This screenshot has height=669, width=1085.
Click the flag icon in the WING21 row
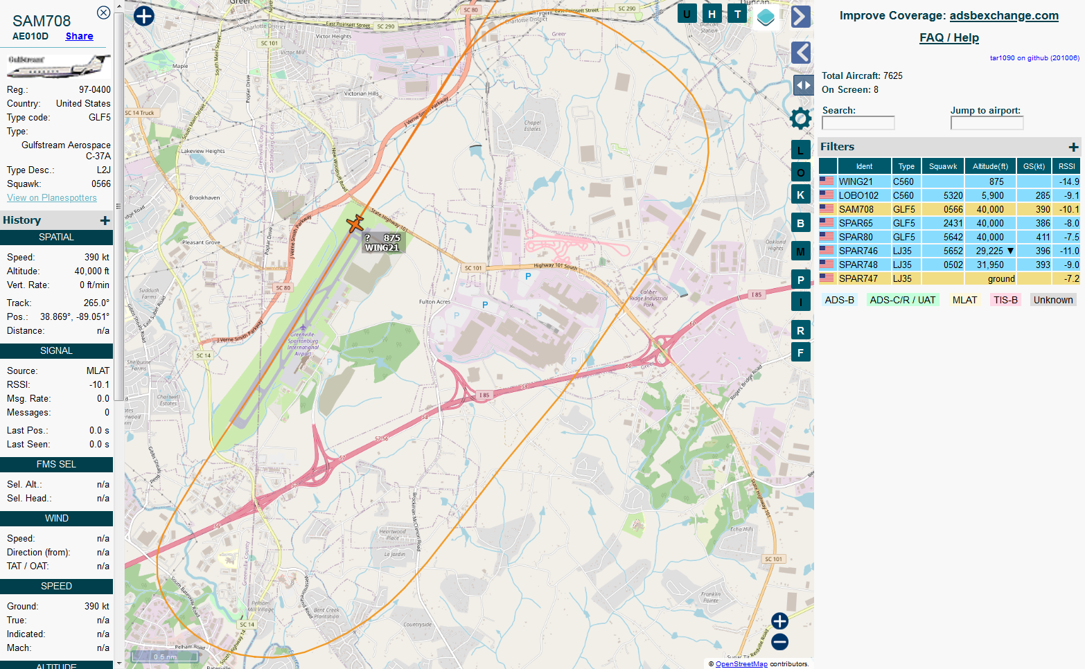[x=827, y=181]
